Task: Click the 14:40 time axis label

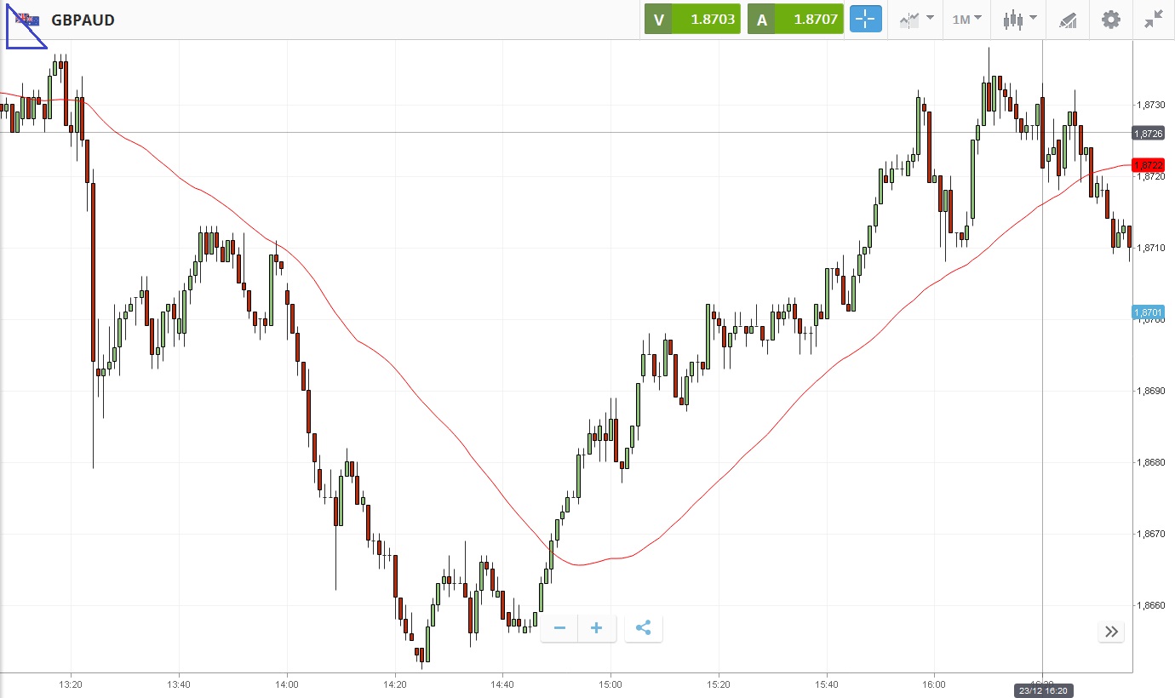Action: pyautogui.click(x=502, y=684)
